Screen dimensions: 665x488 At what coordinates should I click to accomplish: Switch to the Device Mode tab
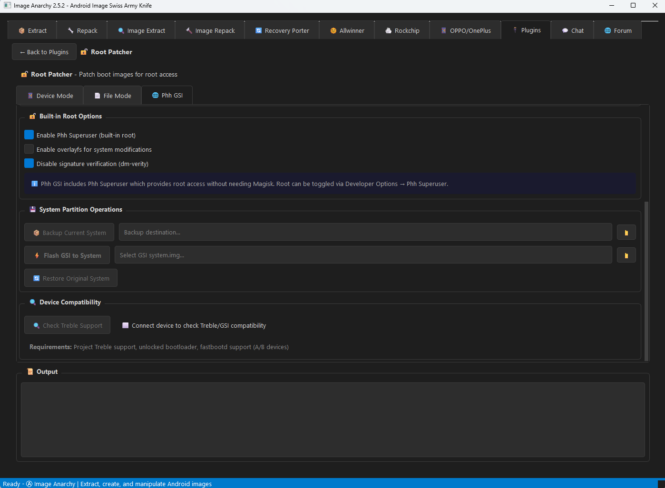tap(49, 95)
